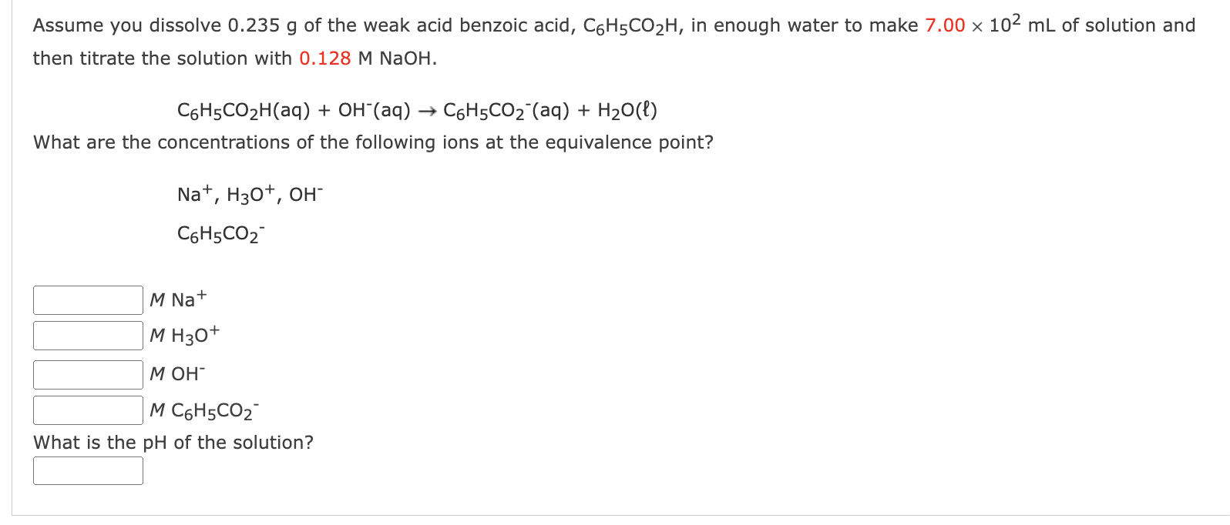The width and height of the screenshot is (1230, 525).
Task: Click the chemical equation with the reaction arrow
Action: 416,110
